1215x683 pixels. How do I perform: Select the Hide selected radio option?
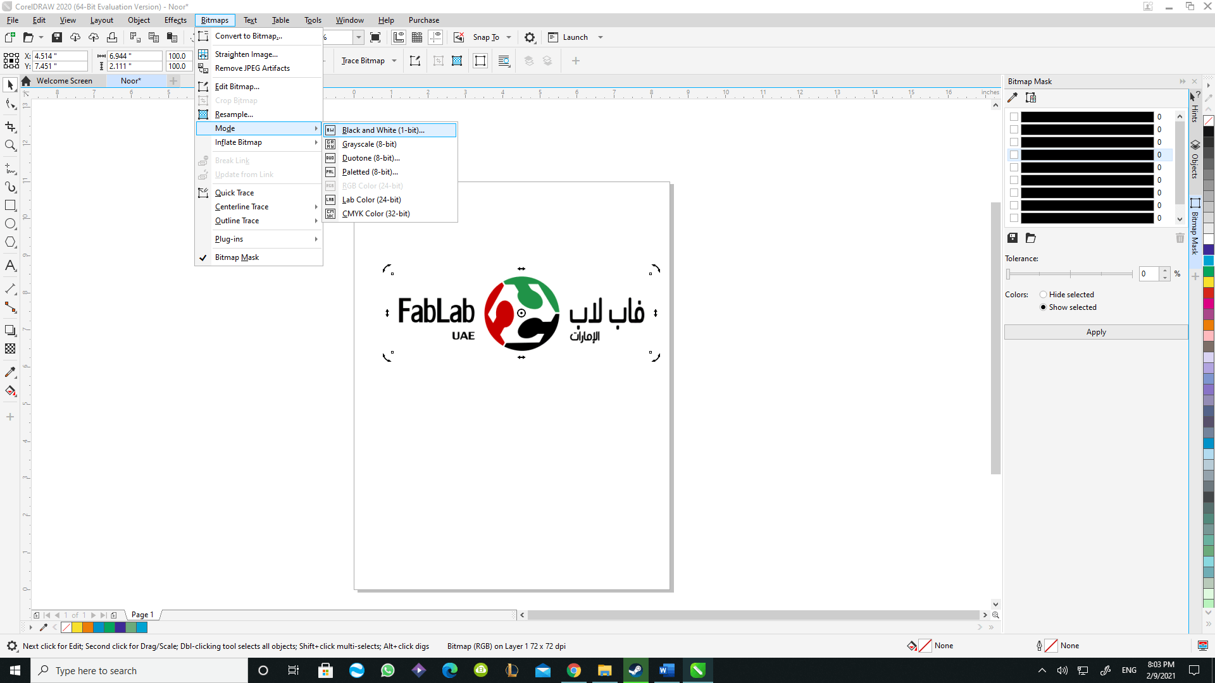click(x=1044, y=295)
